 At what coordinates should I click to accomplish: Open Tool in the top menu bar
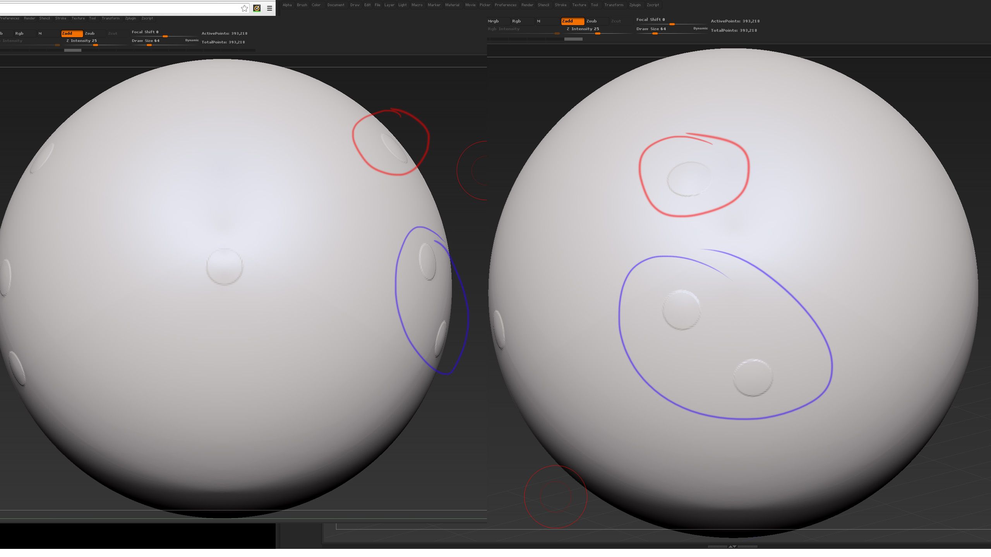[x=595, y=5]
